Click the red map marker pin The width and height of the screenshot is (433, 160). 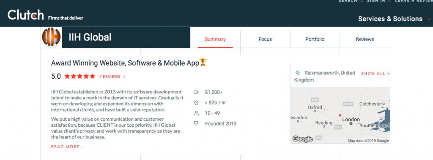click(340, 115)
